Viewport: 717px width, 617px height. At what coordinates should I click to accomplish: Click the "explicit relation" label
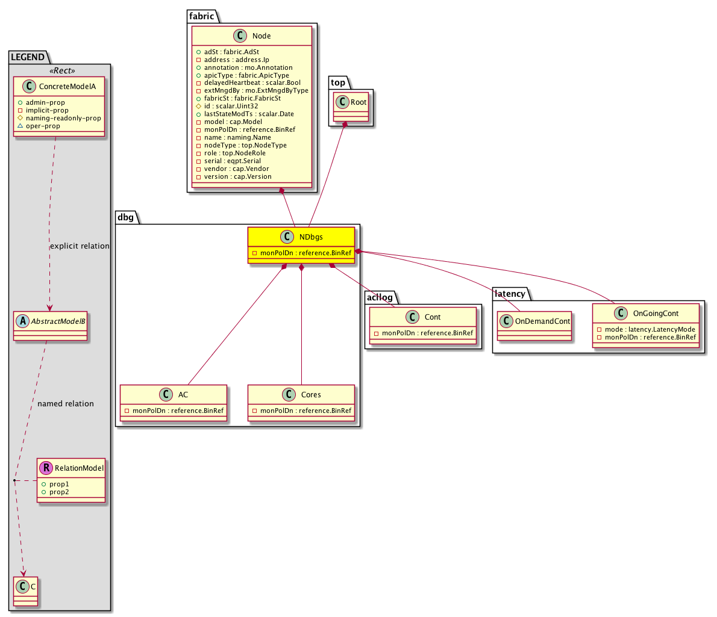[80, 246]
